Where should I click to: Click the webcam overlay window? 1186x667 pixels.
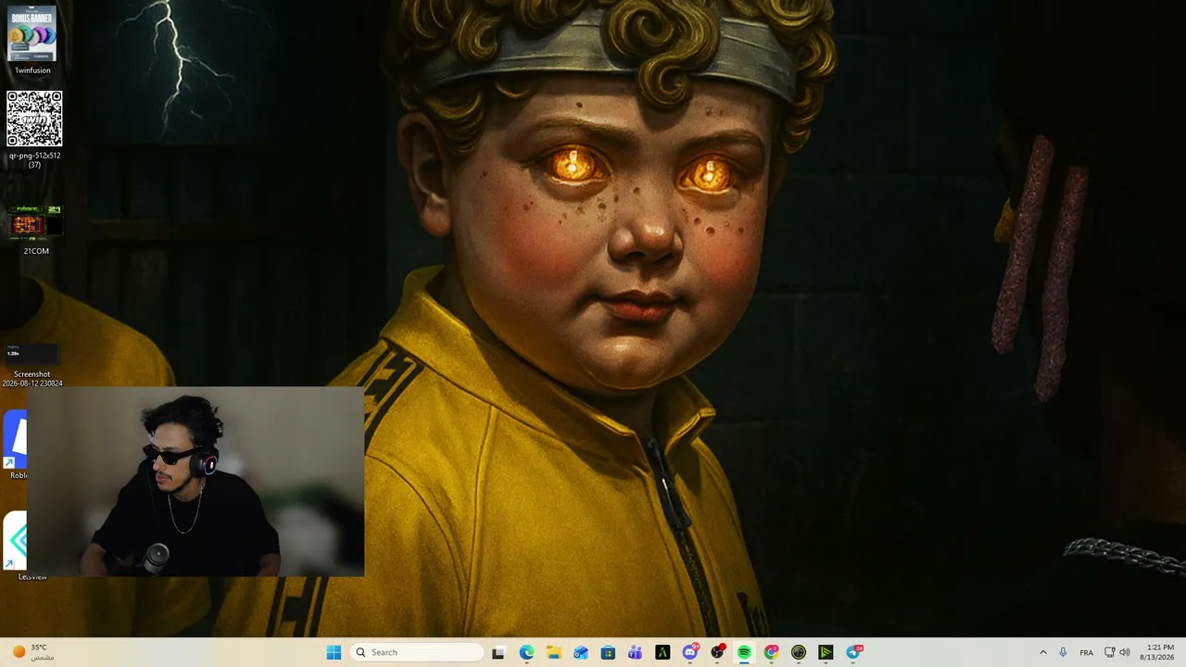[x=196, y=482]
